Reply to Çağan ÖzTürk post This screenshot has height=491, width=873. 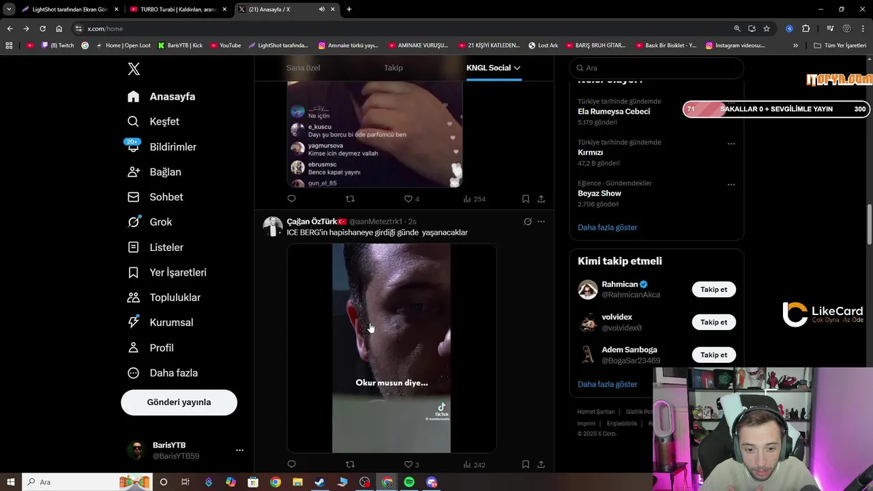291,464
